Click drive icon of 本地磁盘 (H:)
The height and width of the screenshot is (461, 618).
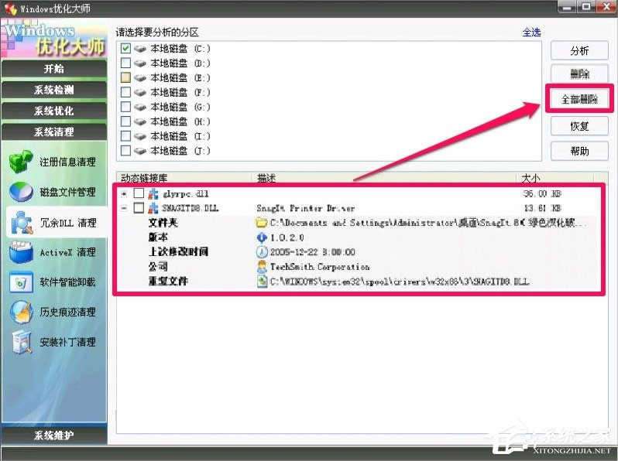[x=140, y=121]
